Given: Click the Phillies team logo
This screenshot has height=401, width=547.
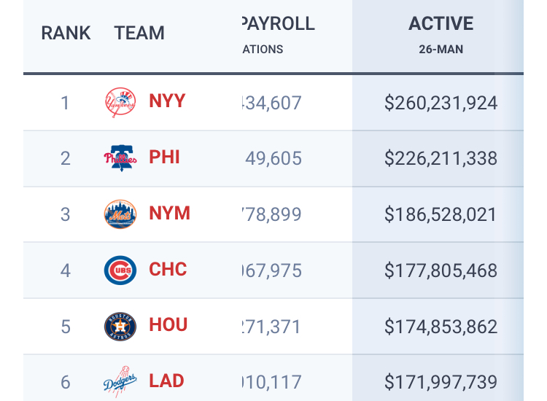Looking at the screenshot, I should click(120, 158).
